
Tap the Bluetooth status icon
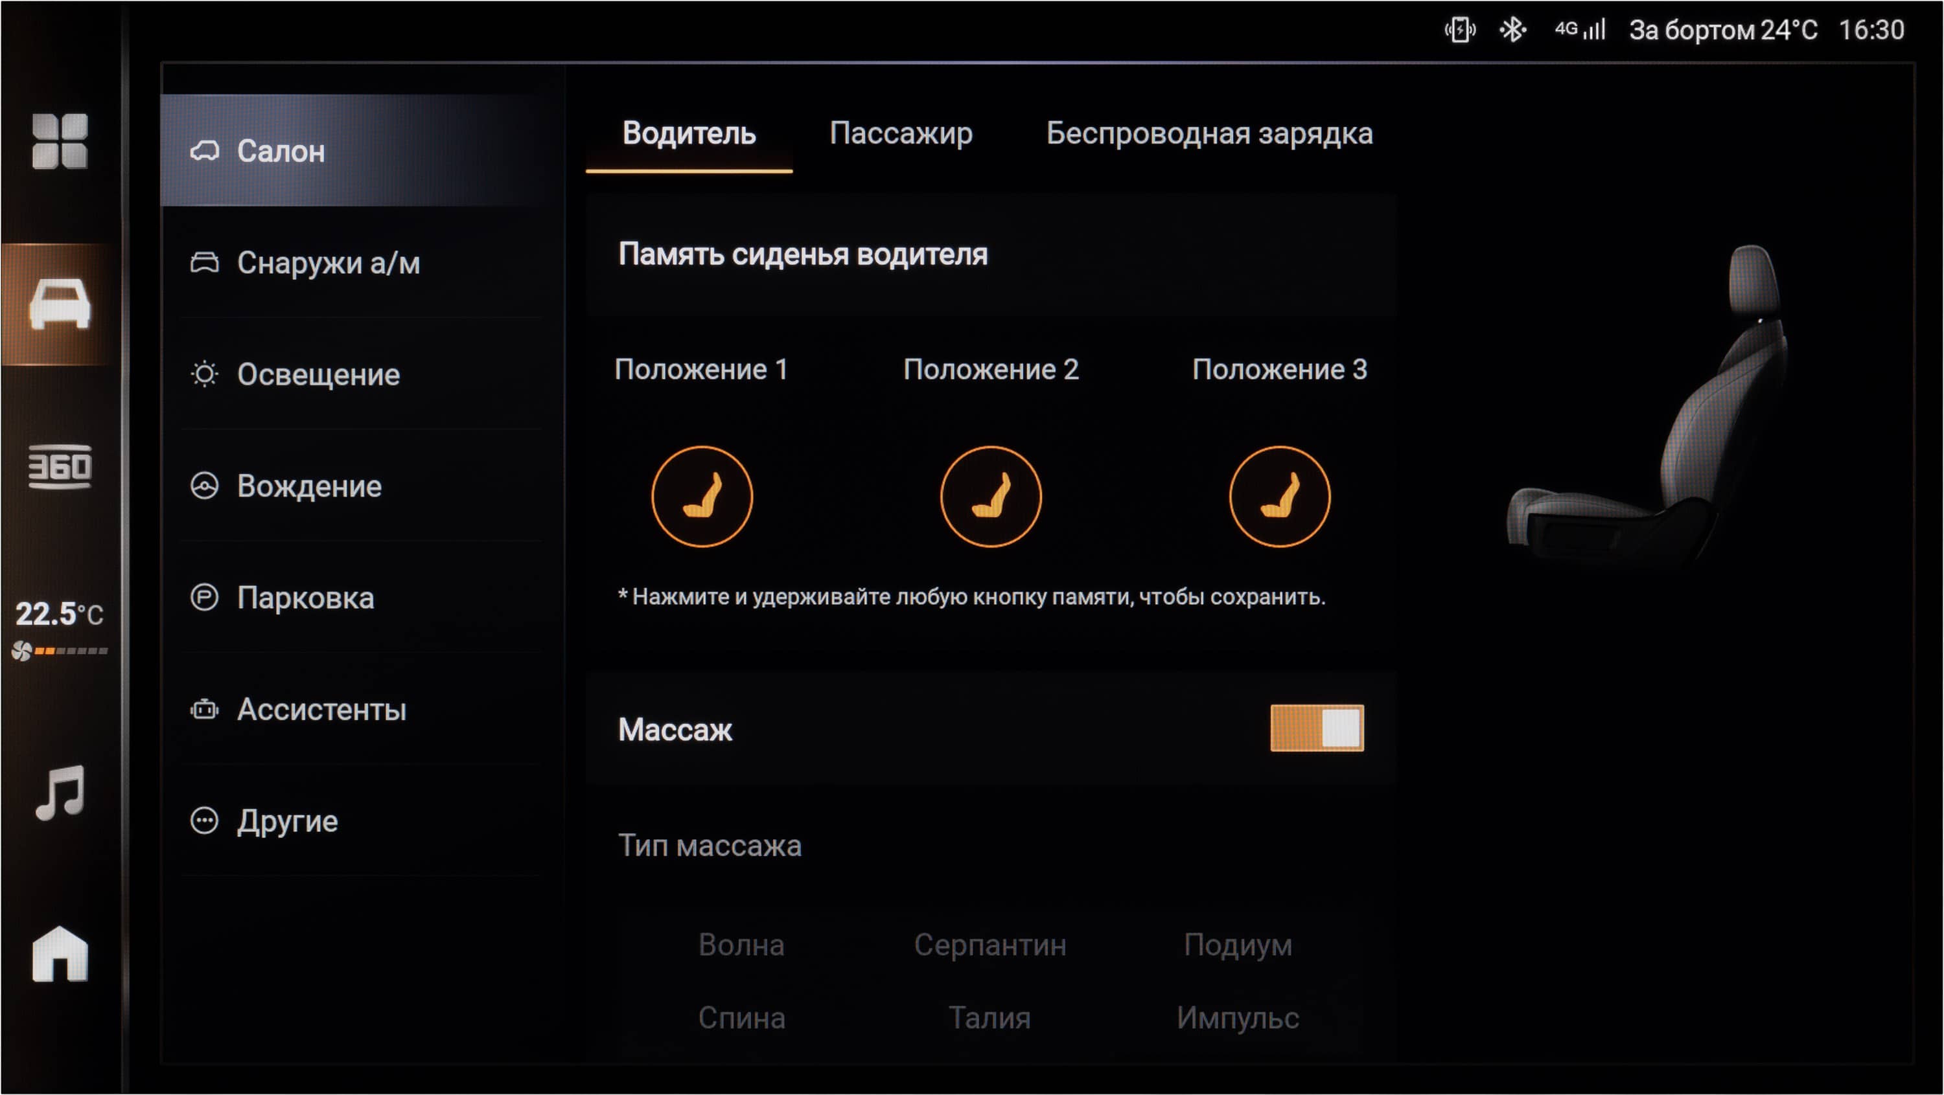(x=1512, y=30)
